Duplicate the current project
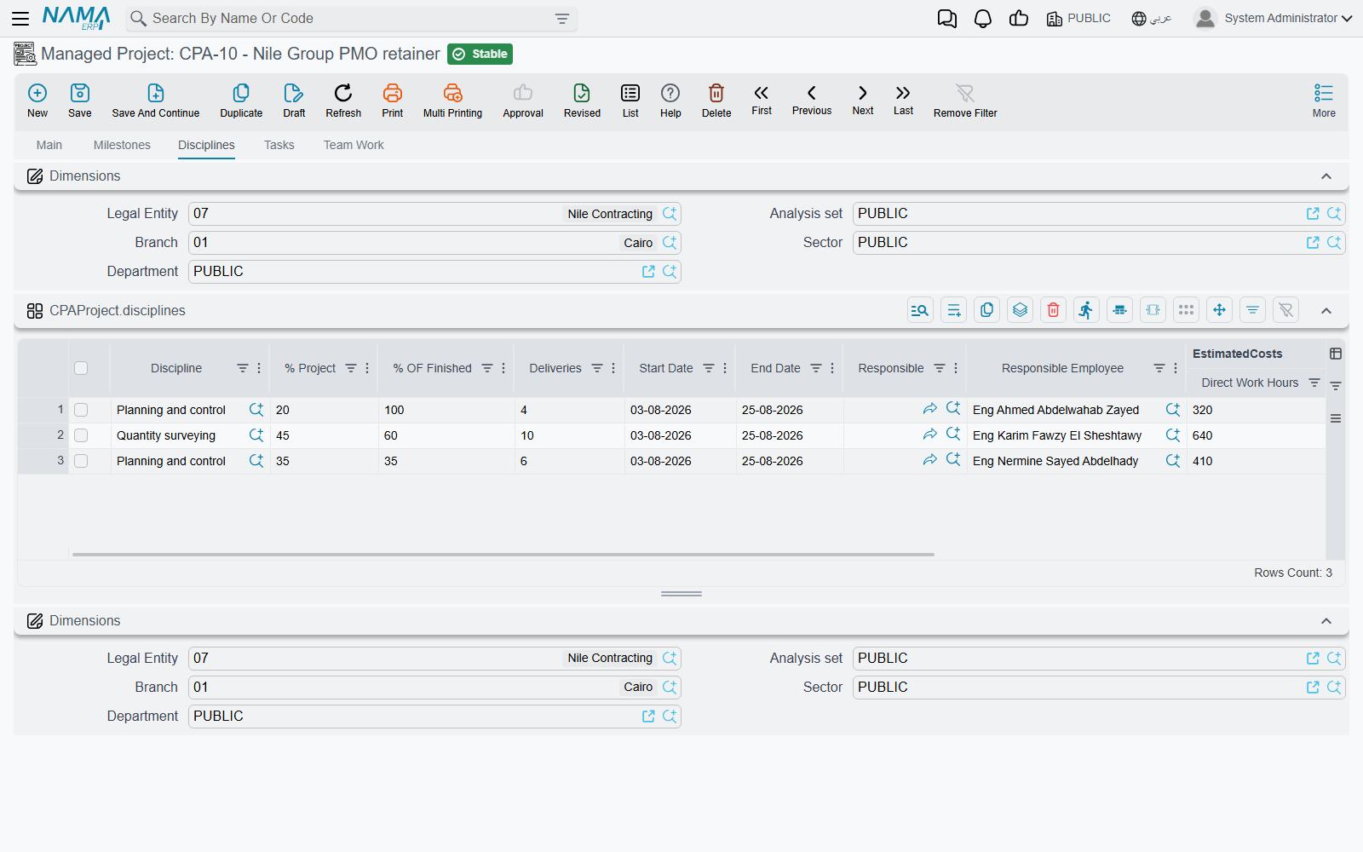The width and height of the screenshot is (1363, 852). pos(241,101)
